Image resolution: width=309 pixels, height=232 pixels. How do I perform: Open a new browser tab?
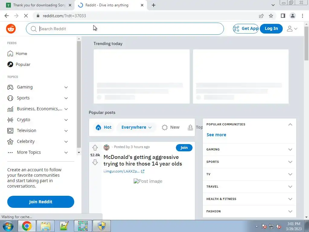click(x=154, y=5)
